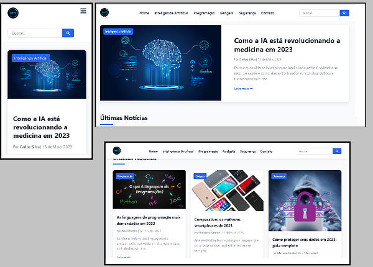Click the search button in mobile view
Viewport: 373px width, 267px height.
(68, 33)
